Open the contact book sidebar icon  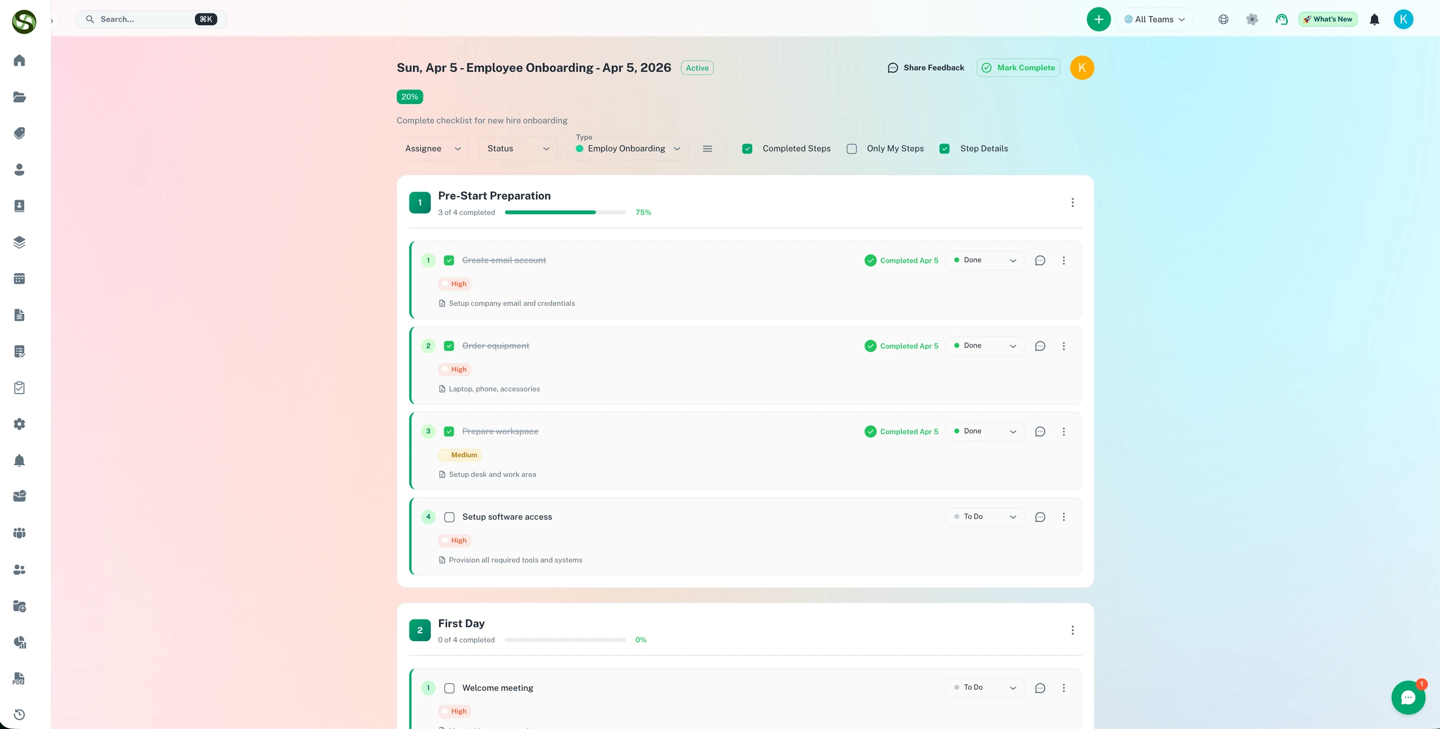(19, 206)
